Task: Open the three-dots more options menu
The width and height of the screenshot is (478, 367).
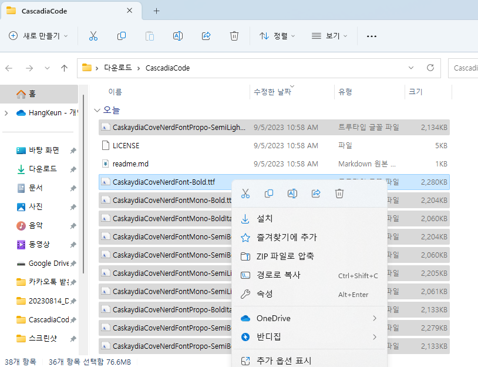Action: tap(372, 36)
